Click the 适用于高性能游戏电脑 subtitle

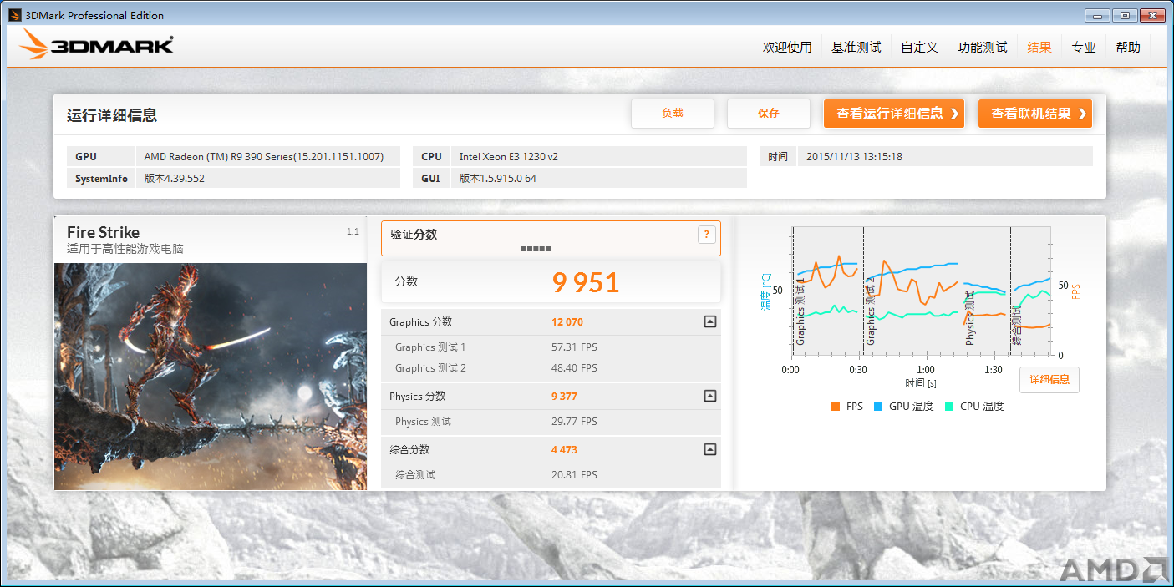[x=125, y=249]
